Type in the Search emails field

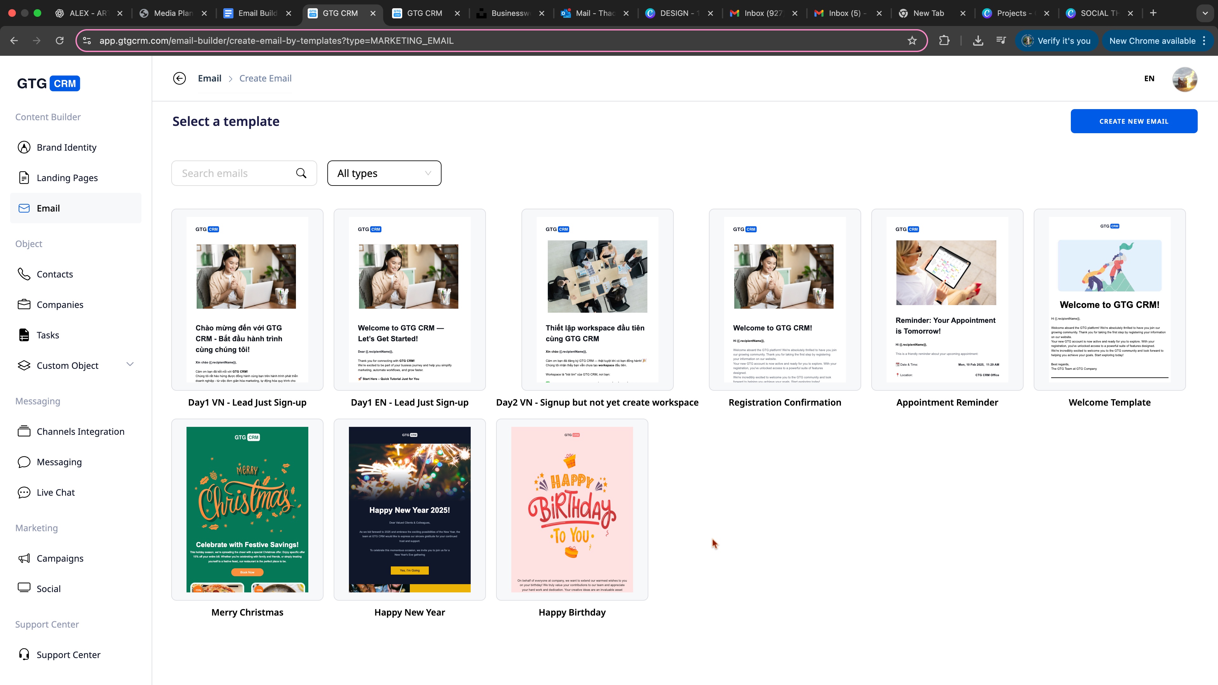pyautogui.click(x=234, y=173)
